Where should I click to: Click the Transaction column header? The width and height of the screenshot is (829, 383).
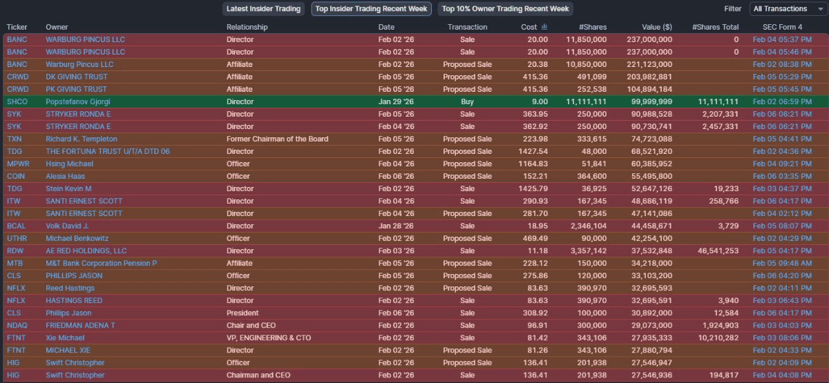(x=467, y=27)
